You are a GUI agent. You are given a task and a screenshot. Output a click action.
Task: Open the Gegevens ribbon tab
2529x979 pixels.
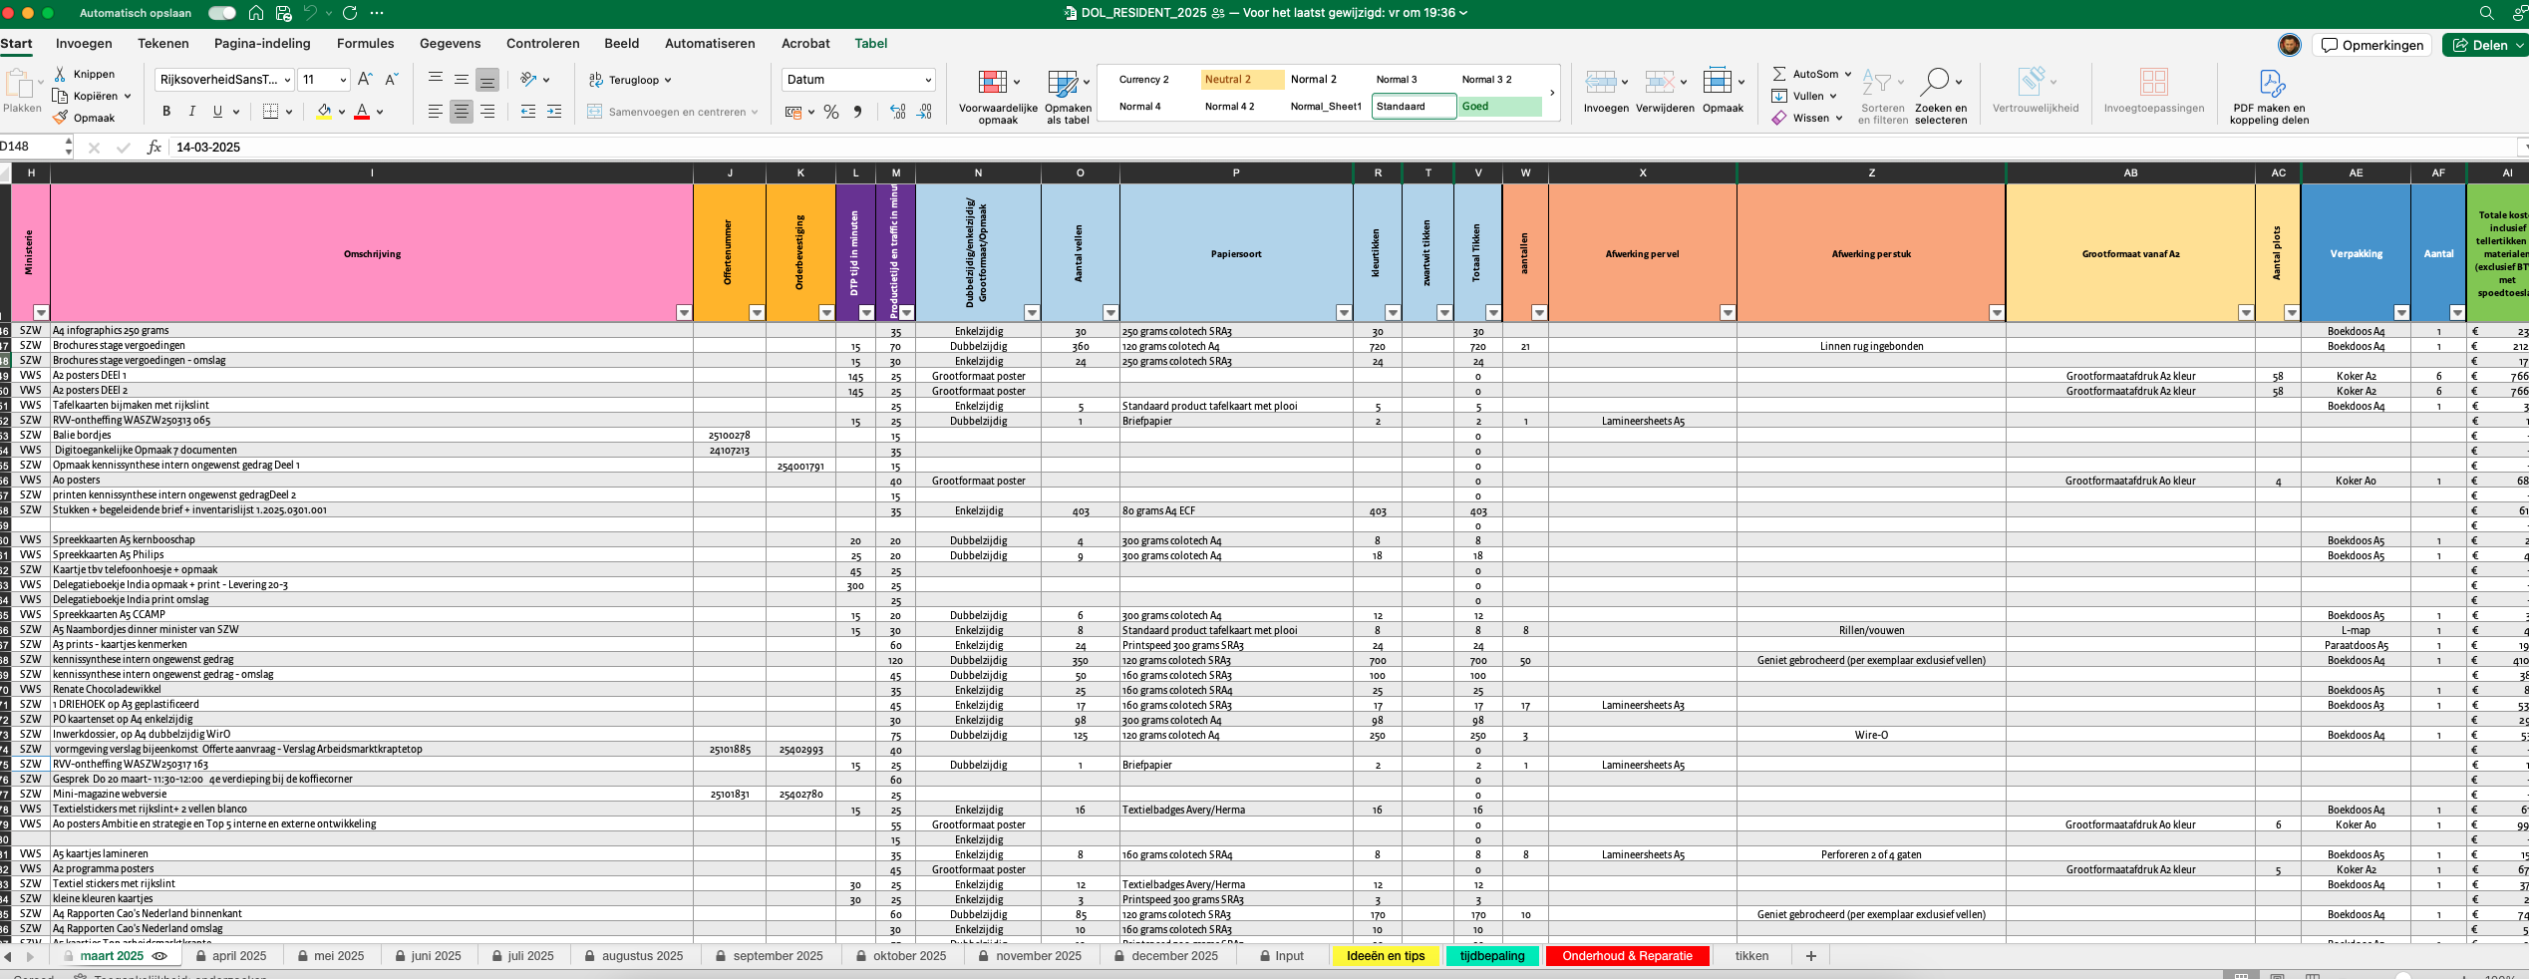pyautogui.click(x=451, y=44)
